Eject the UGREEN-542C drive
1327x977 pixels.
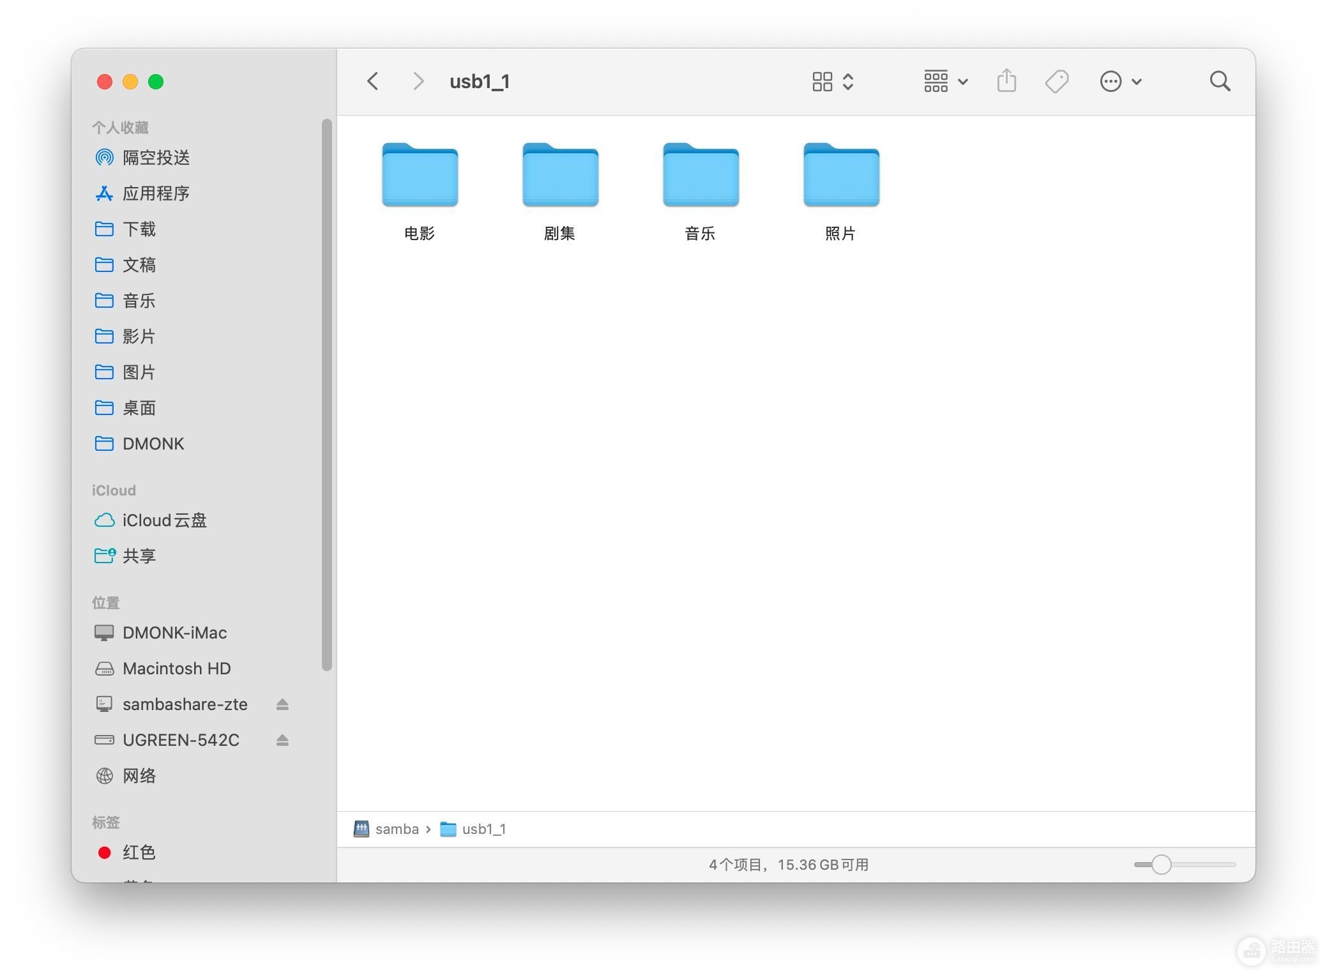282,740
